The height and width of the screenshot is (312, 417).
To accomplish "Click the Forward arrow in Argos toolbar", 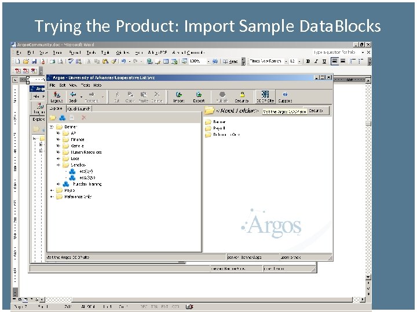I will [92, 97].
